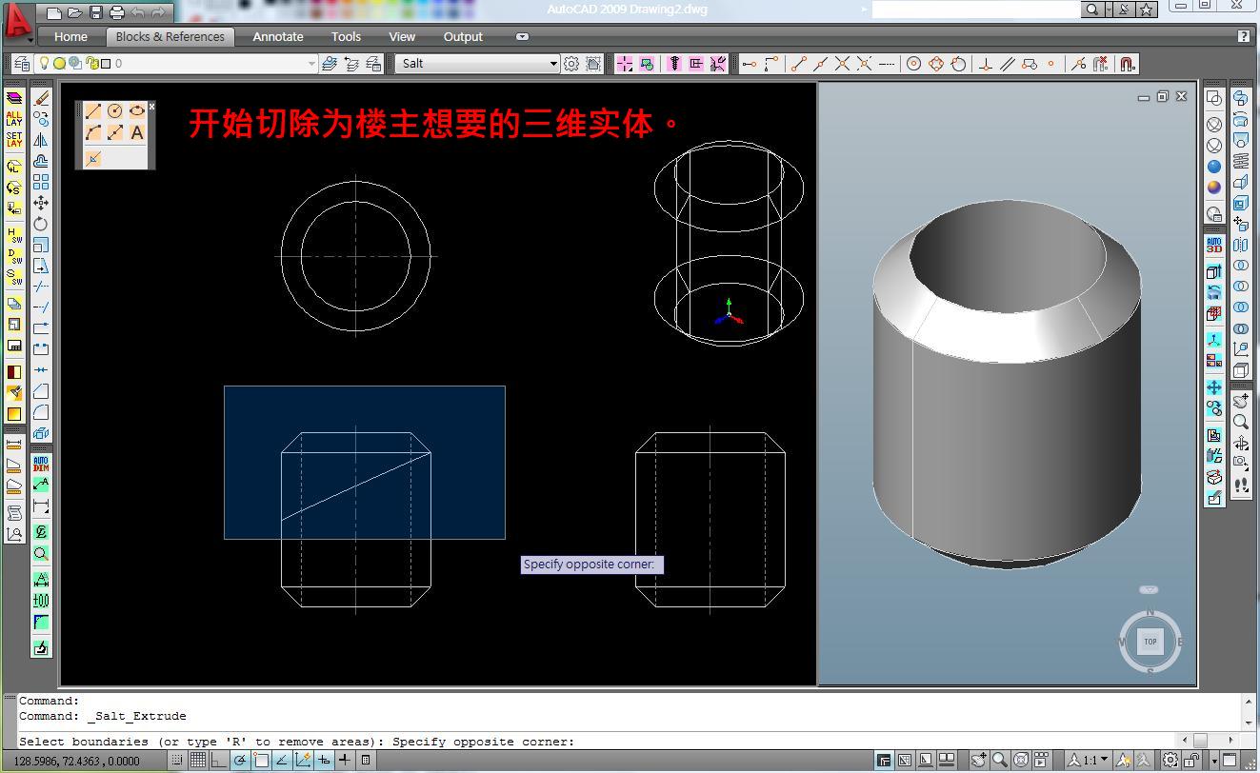Image resolution: width=1260 pixels, height=773 pixels.
Task: Expand the layer 0 dropdown list
Action: point(311,64)
